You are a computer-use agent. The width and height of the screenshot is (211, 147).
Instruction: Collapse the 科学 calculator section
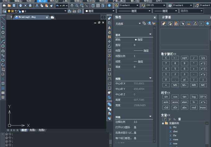click(166, 93)
